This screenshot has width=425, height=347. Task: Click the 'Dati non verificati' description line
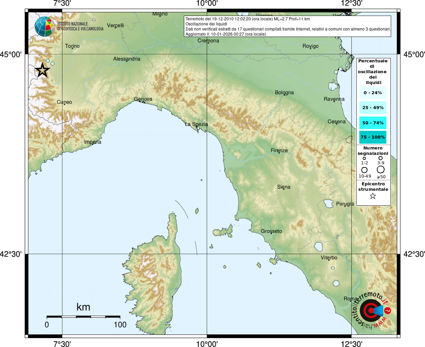[x=288, y=29]
